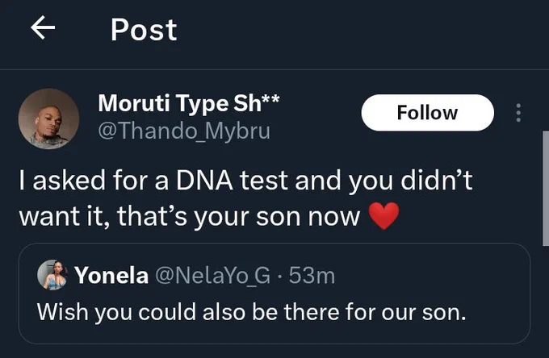The height and width of the screenshot is (358, 549).
Task: Click the word 'didn’t' in the post
Action: 437,181
